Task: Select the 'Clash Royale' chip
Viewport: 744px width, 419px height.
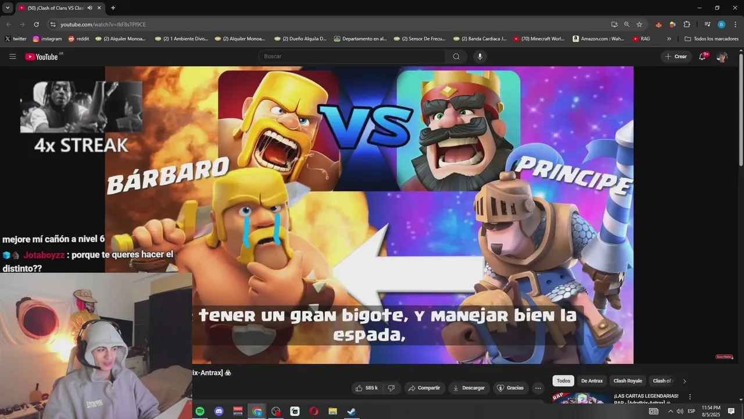Action: click(628, 381)
